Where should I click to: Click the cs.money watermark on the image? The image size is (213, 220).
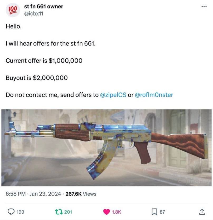pyautogui.click(x=195, y=181)
